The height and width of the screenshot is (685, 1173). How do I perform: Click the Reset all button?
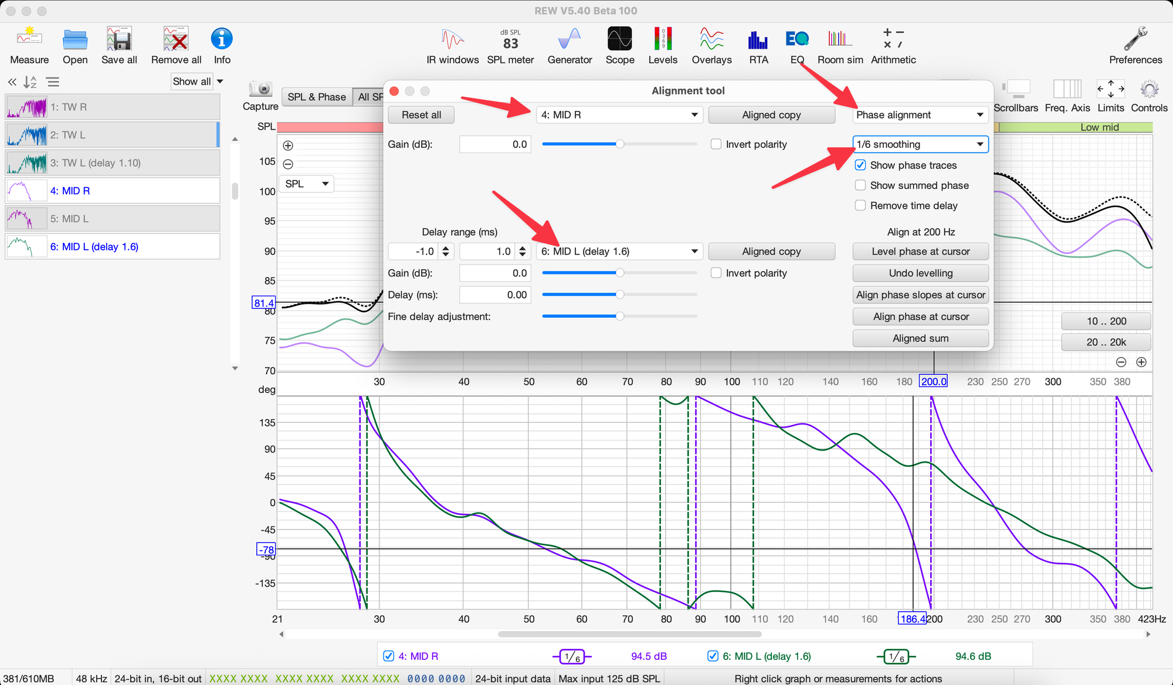(x=421, y=115)
